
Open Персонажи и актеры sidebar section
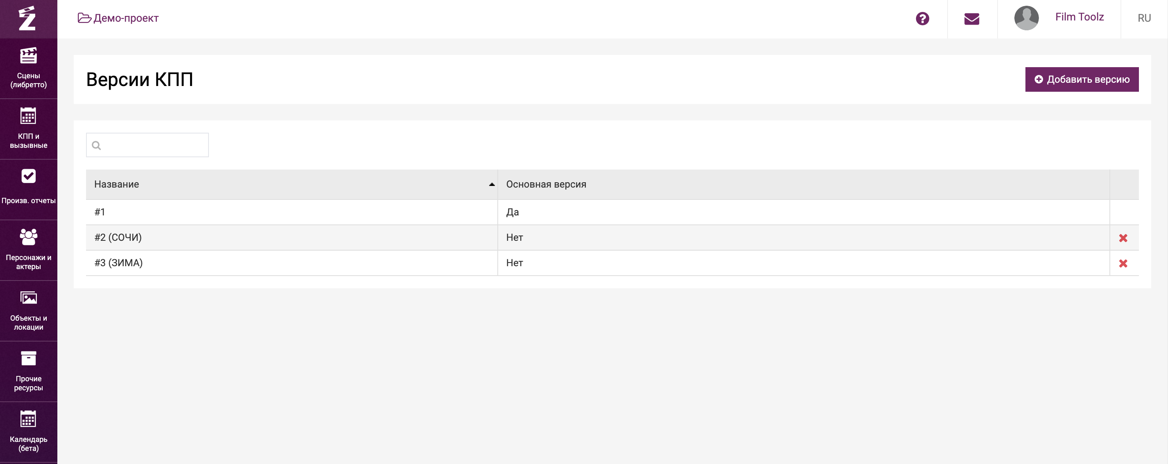click(x=28, y=250)
